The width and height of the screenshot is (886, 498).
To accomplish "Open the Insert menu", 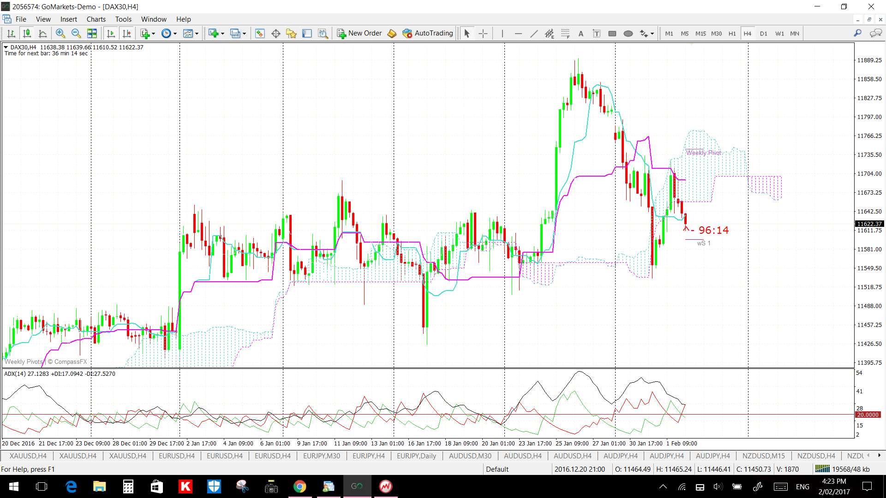I will [x=69, y=19].
